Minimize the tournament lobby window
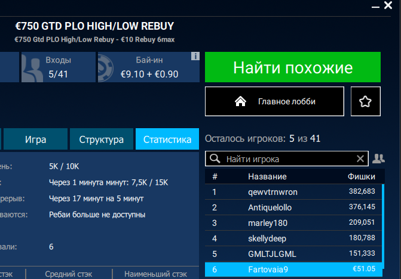Image resolution: width=401 pixels, height=279 pixels. pos(375,7)
